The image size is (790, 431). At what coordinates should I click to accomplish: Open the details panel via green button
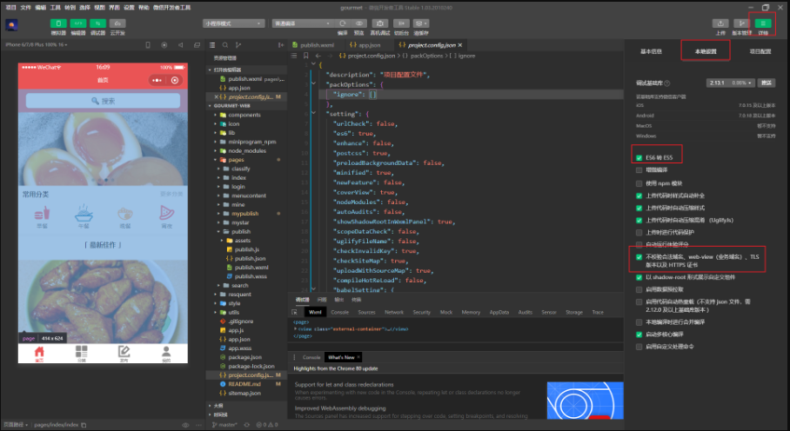(763, 23)
